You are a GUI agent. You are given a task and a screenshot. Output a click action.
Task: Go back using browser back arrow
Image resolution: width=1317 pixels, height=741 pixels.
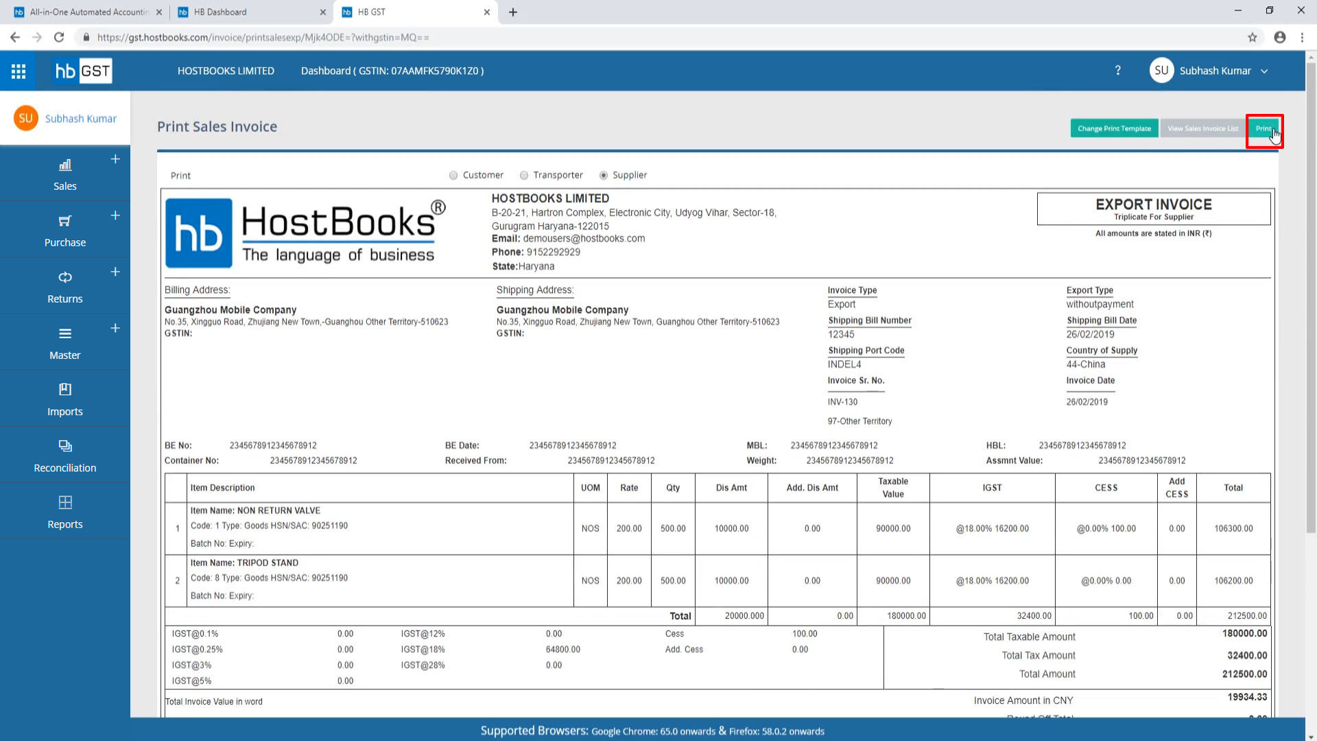pyautogui.click(x=14, y=37)
